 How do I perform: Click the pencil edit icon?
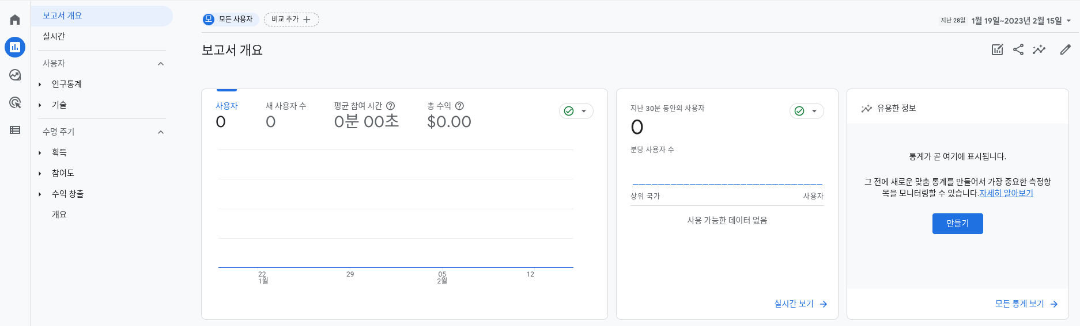coord(1066,49)
